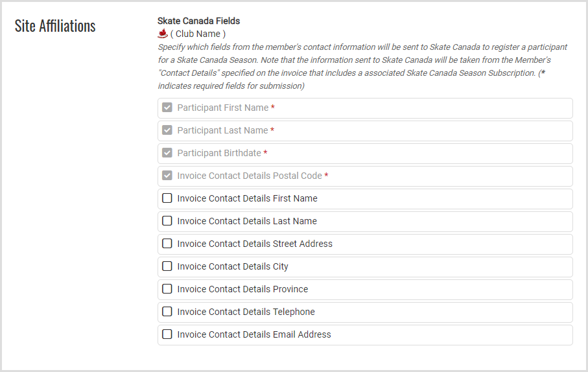This screenshot has height=372, width=588.
Task: Click red asterisk beside Participant First Name
Action: [x=273, y=108]
